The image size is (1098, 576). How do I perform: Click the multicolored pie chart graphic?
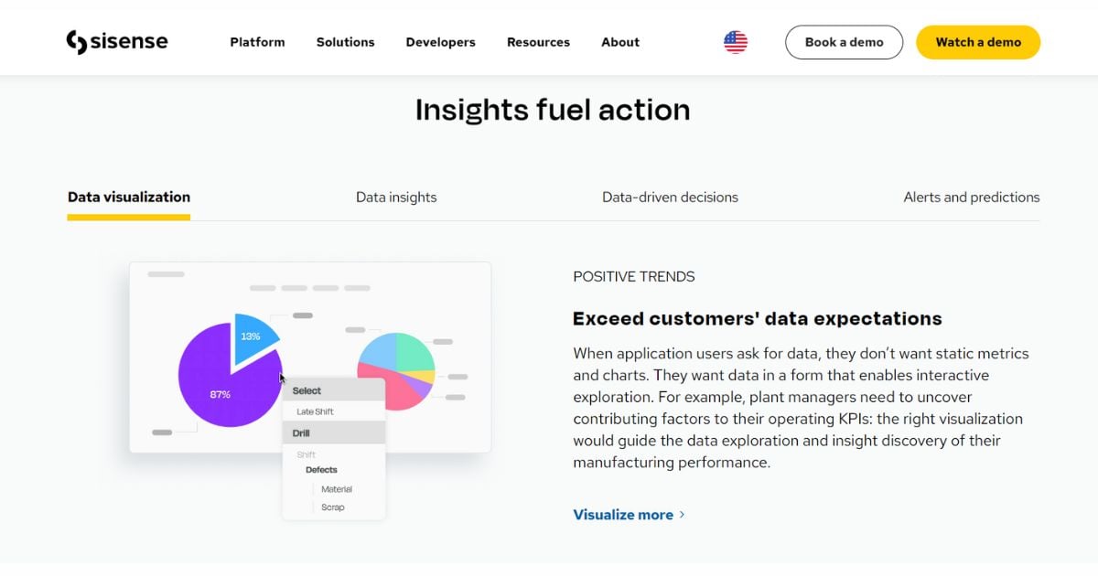395,371
